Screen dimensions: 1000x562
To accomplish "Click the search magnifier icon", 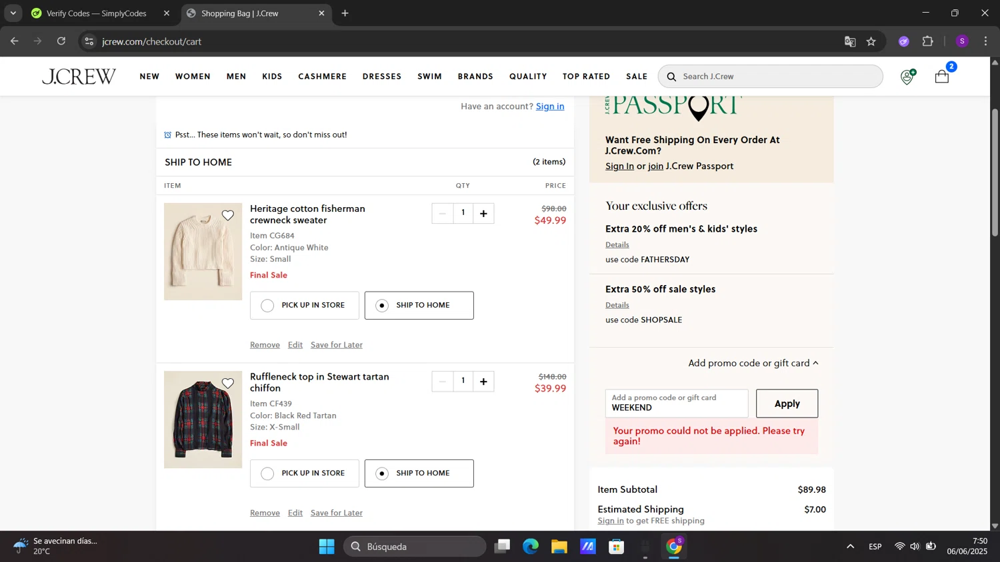I will 671,77.
